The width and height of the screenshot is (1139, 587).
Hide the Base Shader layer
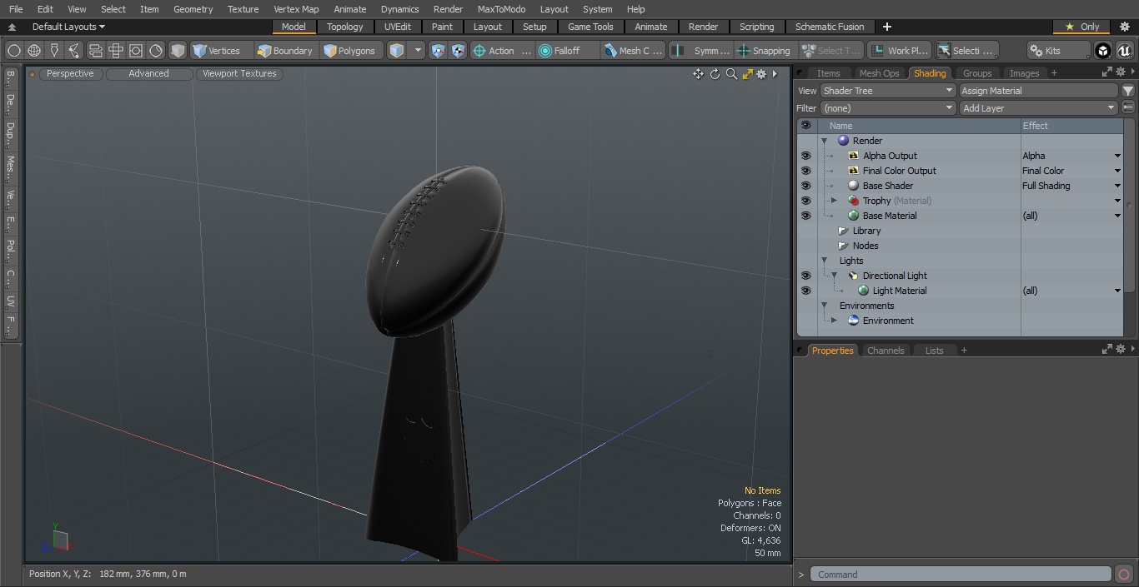click(805, 186)
